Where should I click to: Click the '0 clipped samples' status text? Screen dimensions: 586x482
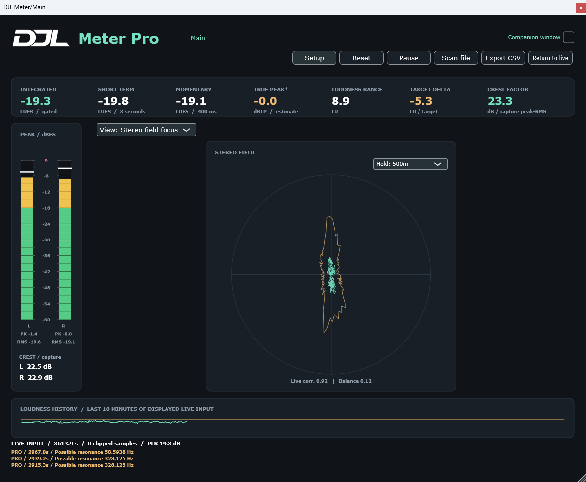112,444
